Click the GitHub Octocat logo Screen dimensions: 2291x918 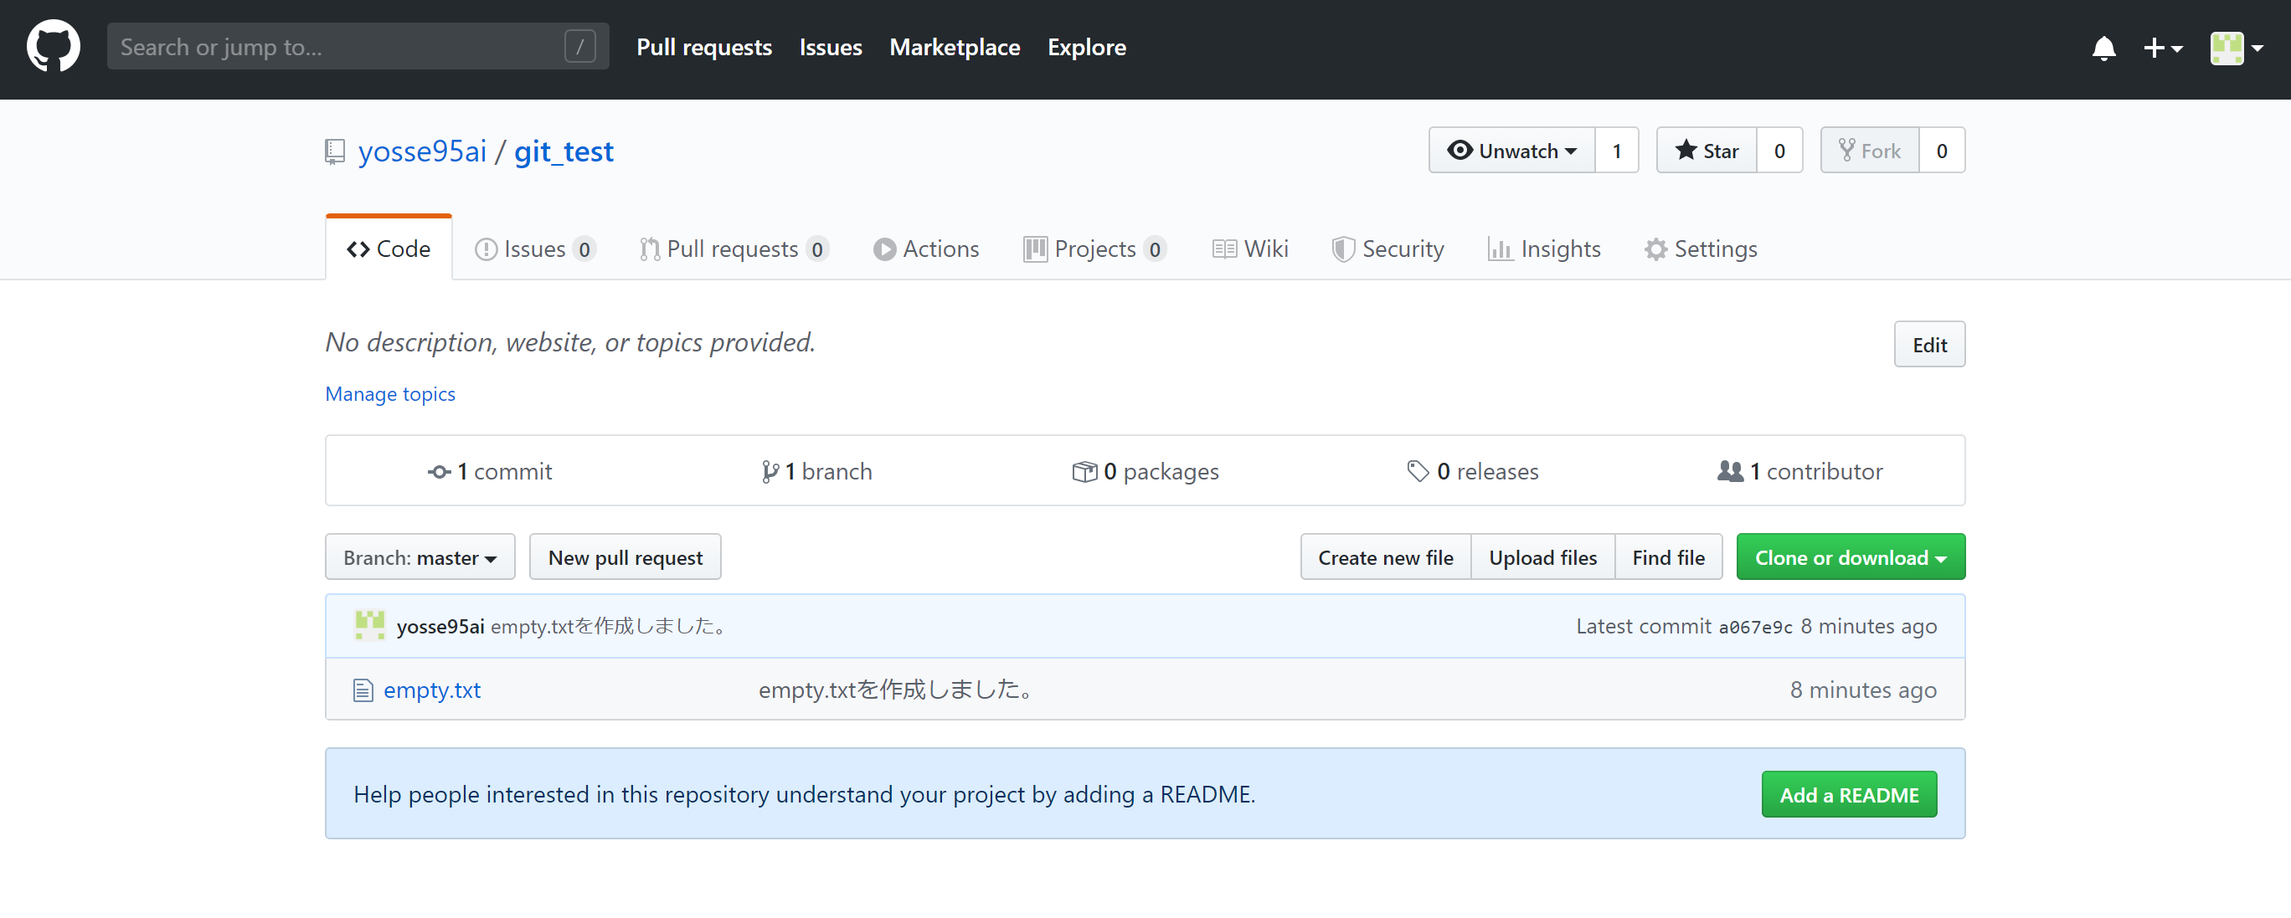pyautogui.click(x=53, y=46)
